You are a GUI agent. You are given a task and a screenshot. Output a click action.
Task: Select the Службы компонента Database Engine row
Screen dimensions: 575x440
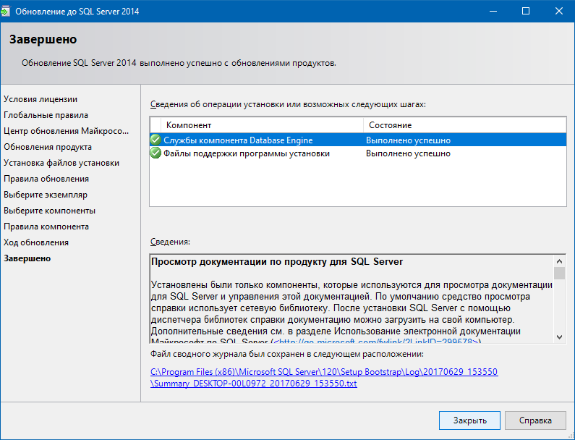click(x=358, y=140)
